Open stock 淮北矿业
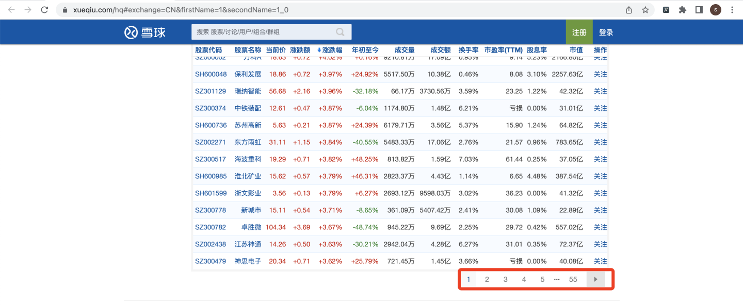The image size is (743, 305). [248, 176]
